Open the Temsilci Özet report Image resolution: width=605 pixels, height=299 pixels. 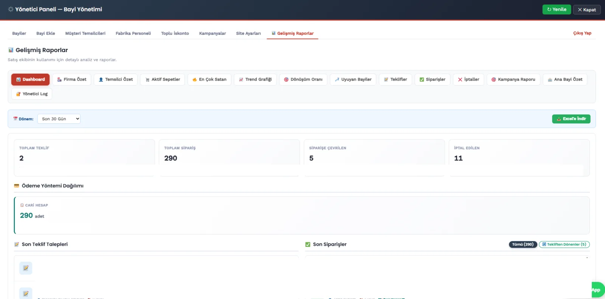116,79
